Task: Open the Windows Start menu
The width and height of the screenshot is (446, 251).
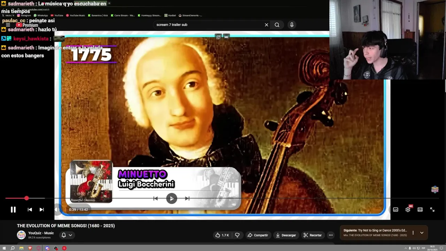Action: coord(4,248)
